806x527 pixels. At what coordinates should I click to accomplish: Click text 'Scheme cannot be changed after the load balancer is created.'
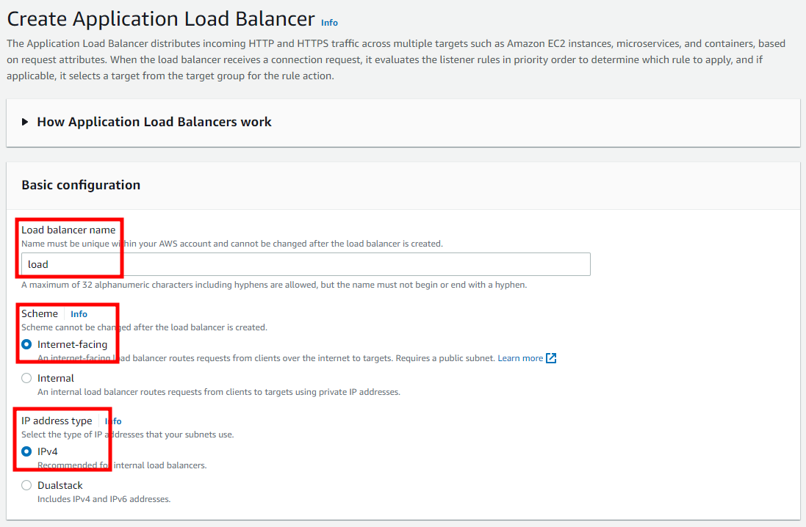[x=144, y=327]
